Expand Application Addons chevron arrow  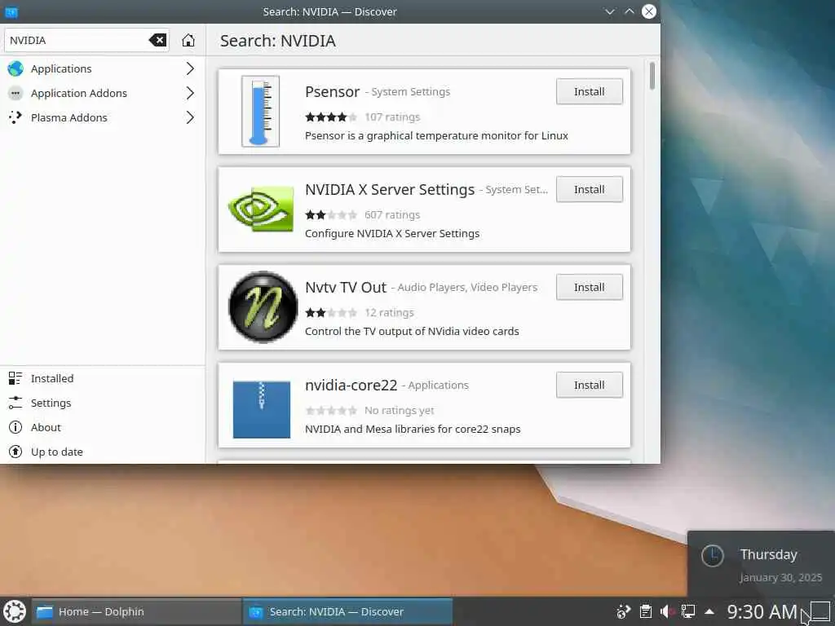pyautogui.click(x=190, y=93)
